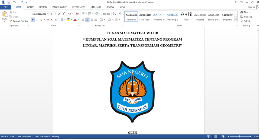260x139 pixels.
Task: Apply strikethrough formatting
Action: click(x=48, y=20)
